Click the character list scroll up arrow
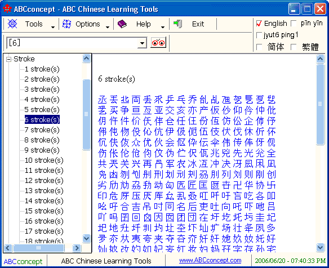Screen dimensions: 329x268 click(x=320, y=59)
